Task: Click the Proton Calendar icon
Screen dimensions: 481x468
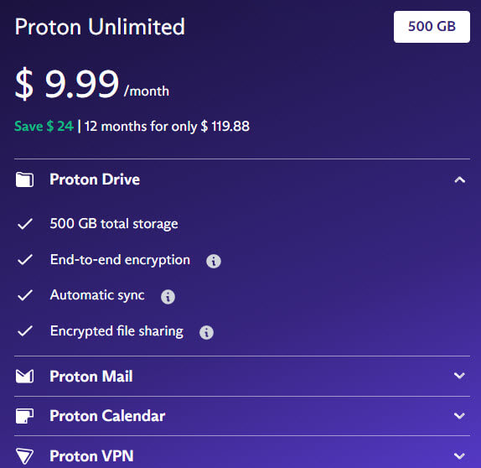Action: pyautogui.click(x=24, y=416)
